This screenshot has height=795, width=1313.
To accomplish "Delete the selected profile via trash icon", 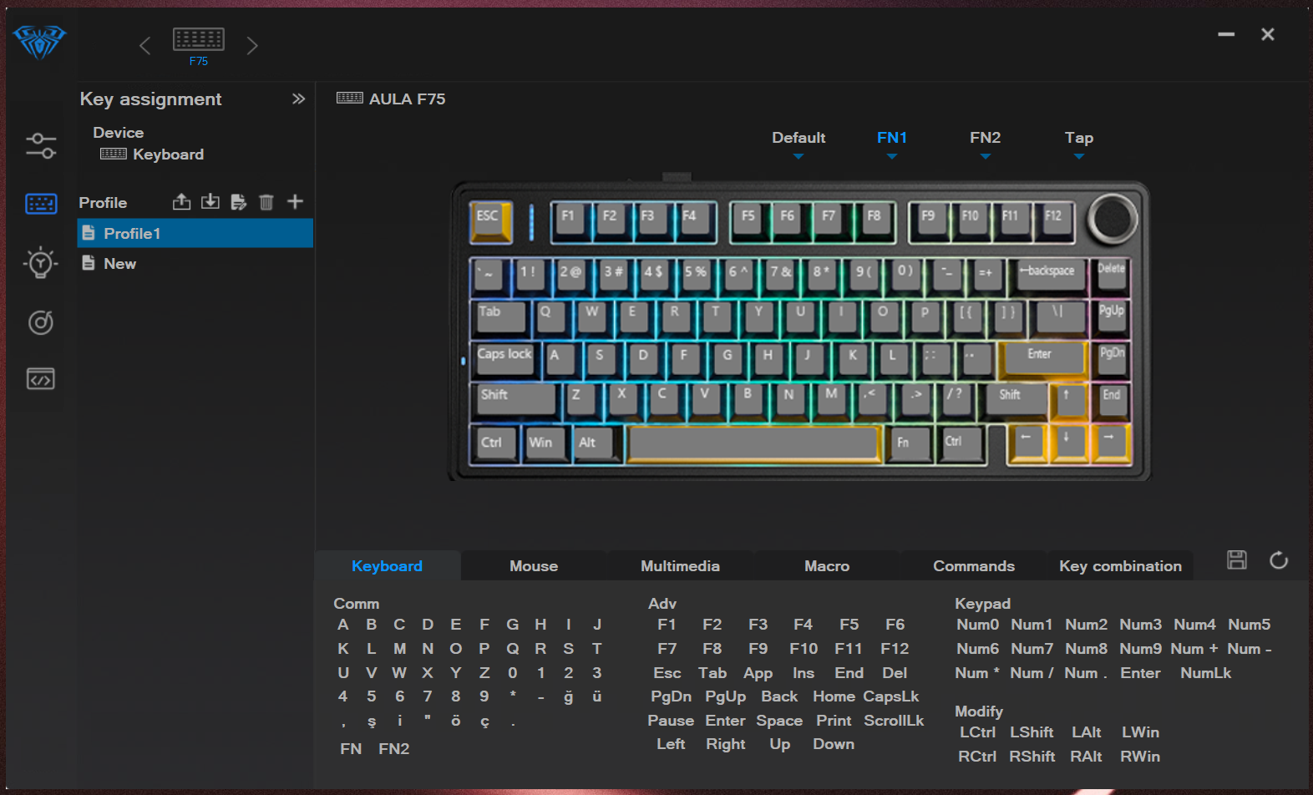I will pos(266,202).
